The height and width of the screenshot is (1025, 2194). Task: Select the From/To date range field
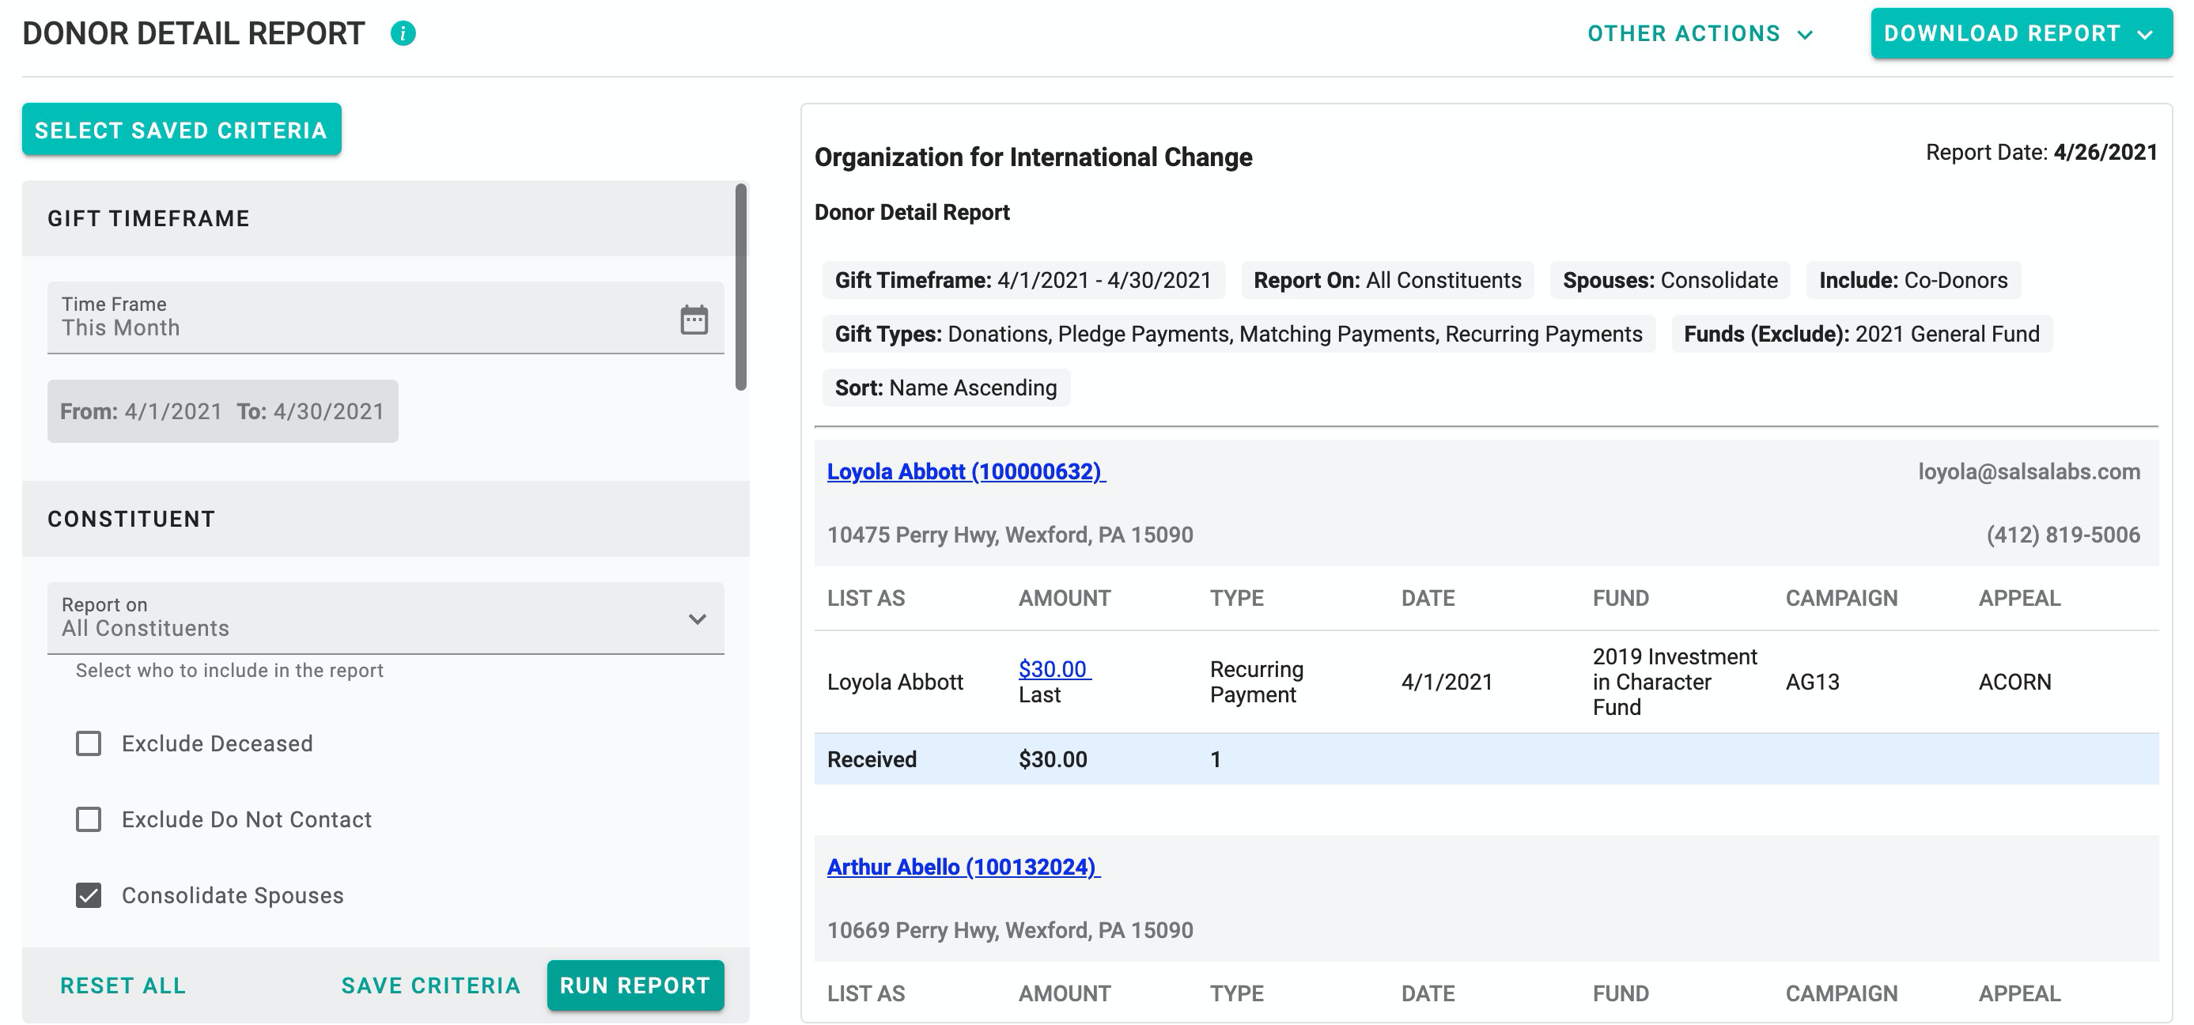223,410
